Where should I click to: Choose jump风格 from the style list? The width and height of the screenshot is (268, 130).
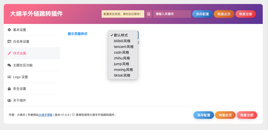point(123,64)
